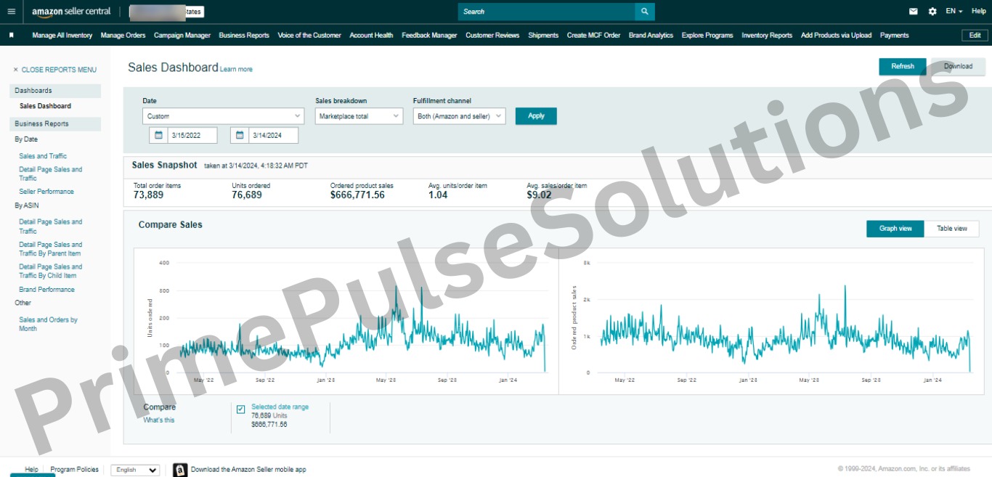Click the Apply filter button
Screen dimensions: 992x477
coord(536,116)
